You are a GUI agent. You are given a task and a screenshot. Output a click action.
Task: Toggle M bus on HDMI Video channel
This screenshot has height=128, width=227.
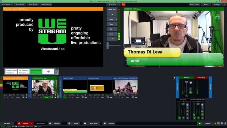(x=195, y=118)
